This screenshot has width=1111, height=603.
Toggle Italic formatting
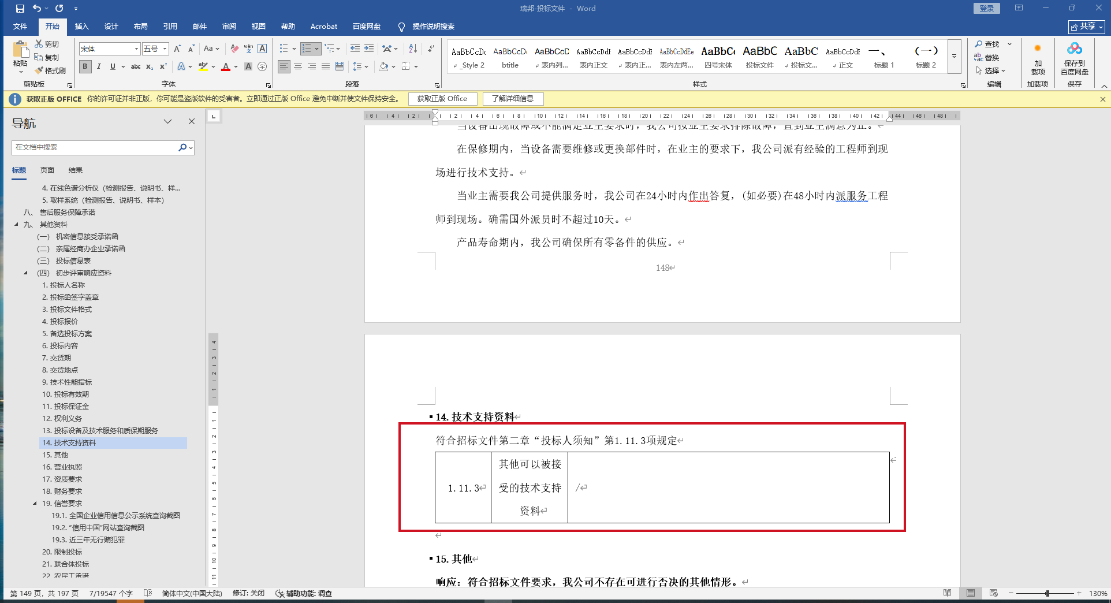[99, 67]
